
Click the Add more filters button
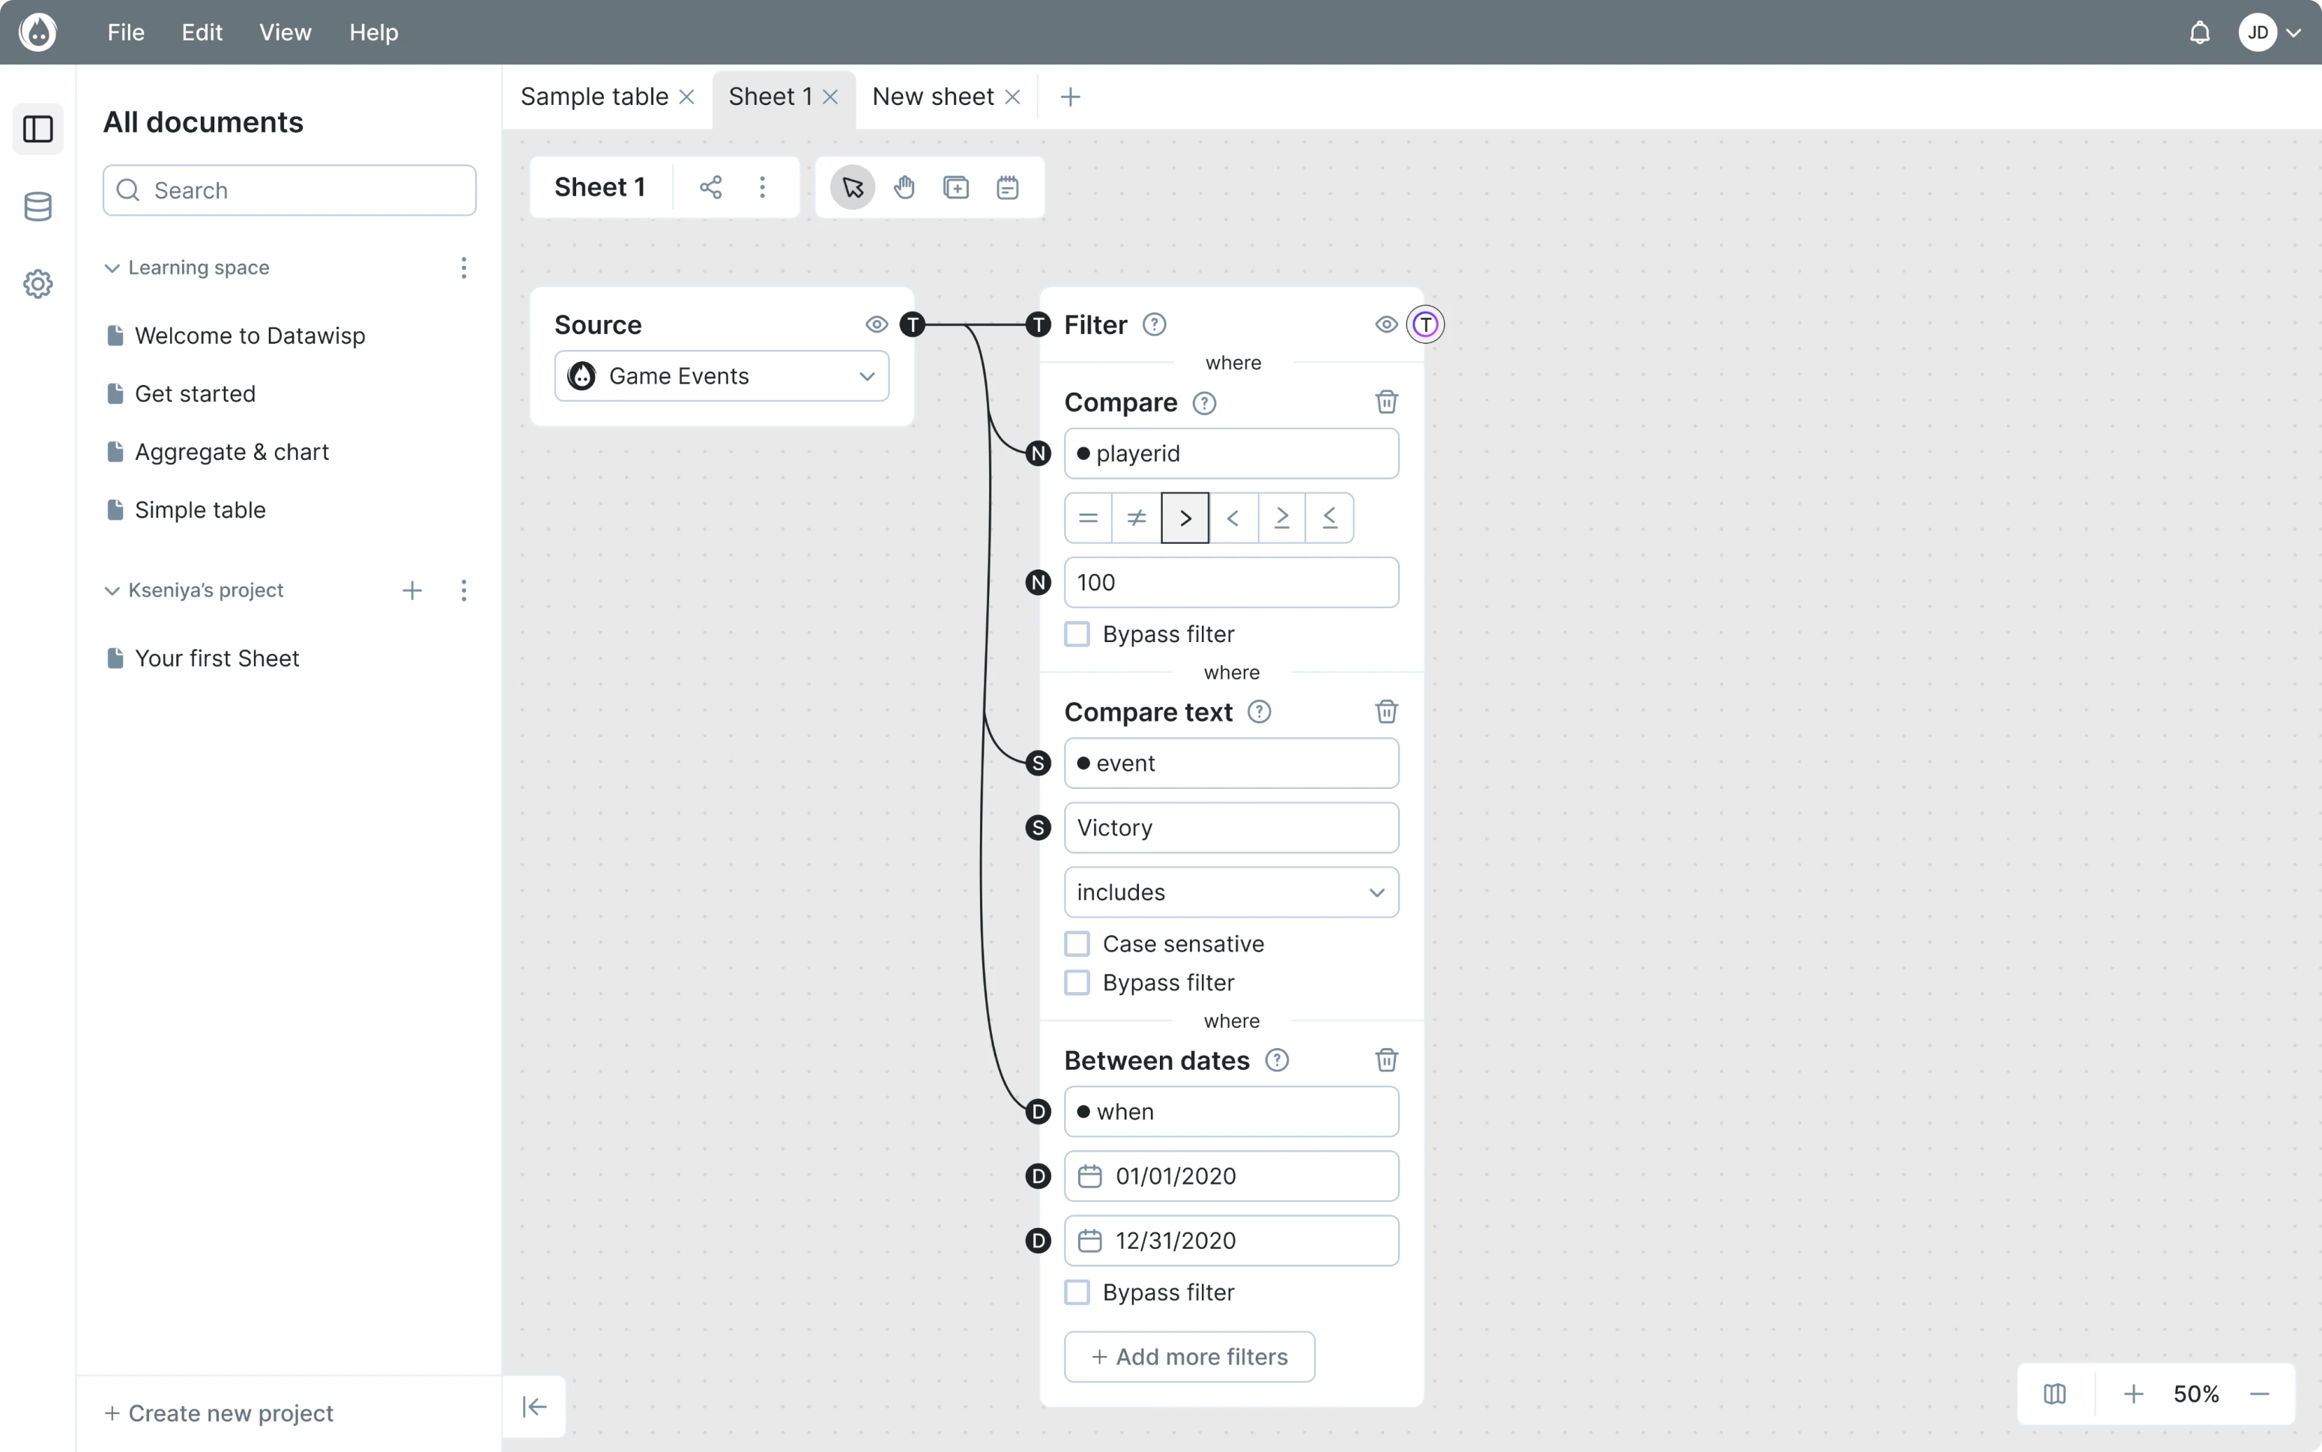tap(1188, 1356)
